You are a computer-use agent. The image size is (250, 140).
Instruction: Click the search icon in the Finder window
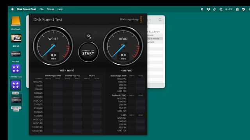coord(160,20)
